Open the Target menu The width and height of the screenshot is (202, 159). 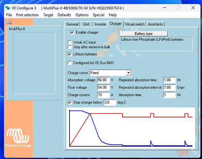coord(48,15)
